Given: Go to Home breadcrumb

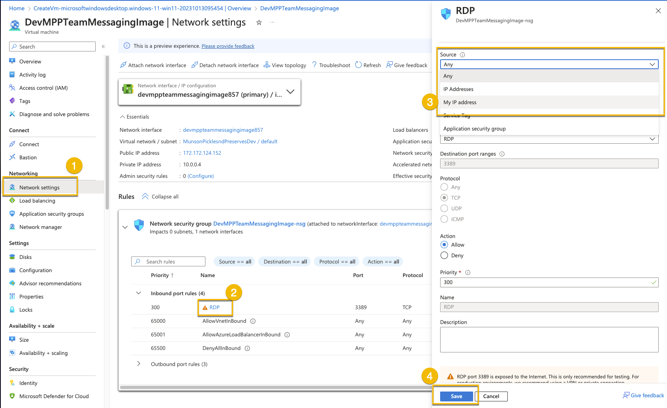Looking at the screenshot, I should pos(16,8).
